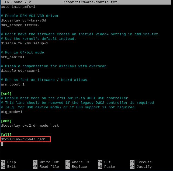The height and width of the screenshot is (171, 173).
Task: Click the ^R Read File shortcut
Action: click(46, 167)
